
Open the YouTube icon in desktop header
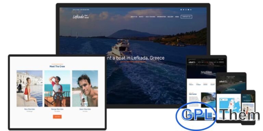[x=188, y=10]
